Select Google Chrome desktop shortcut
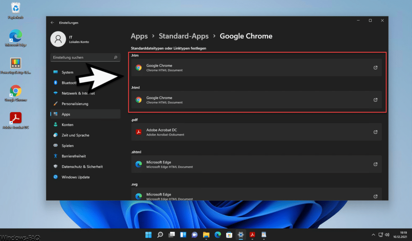Image resolution: width=412 pixels, height=241 pixels. (16, 93)
